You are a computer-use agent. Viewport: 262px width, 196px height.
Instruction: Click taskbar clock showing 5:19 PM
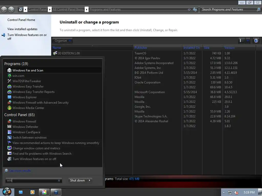249,192
